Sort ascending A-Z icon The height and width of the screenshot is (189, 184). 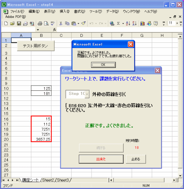[x=128, y=23]
